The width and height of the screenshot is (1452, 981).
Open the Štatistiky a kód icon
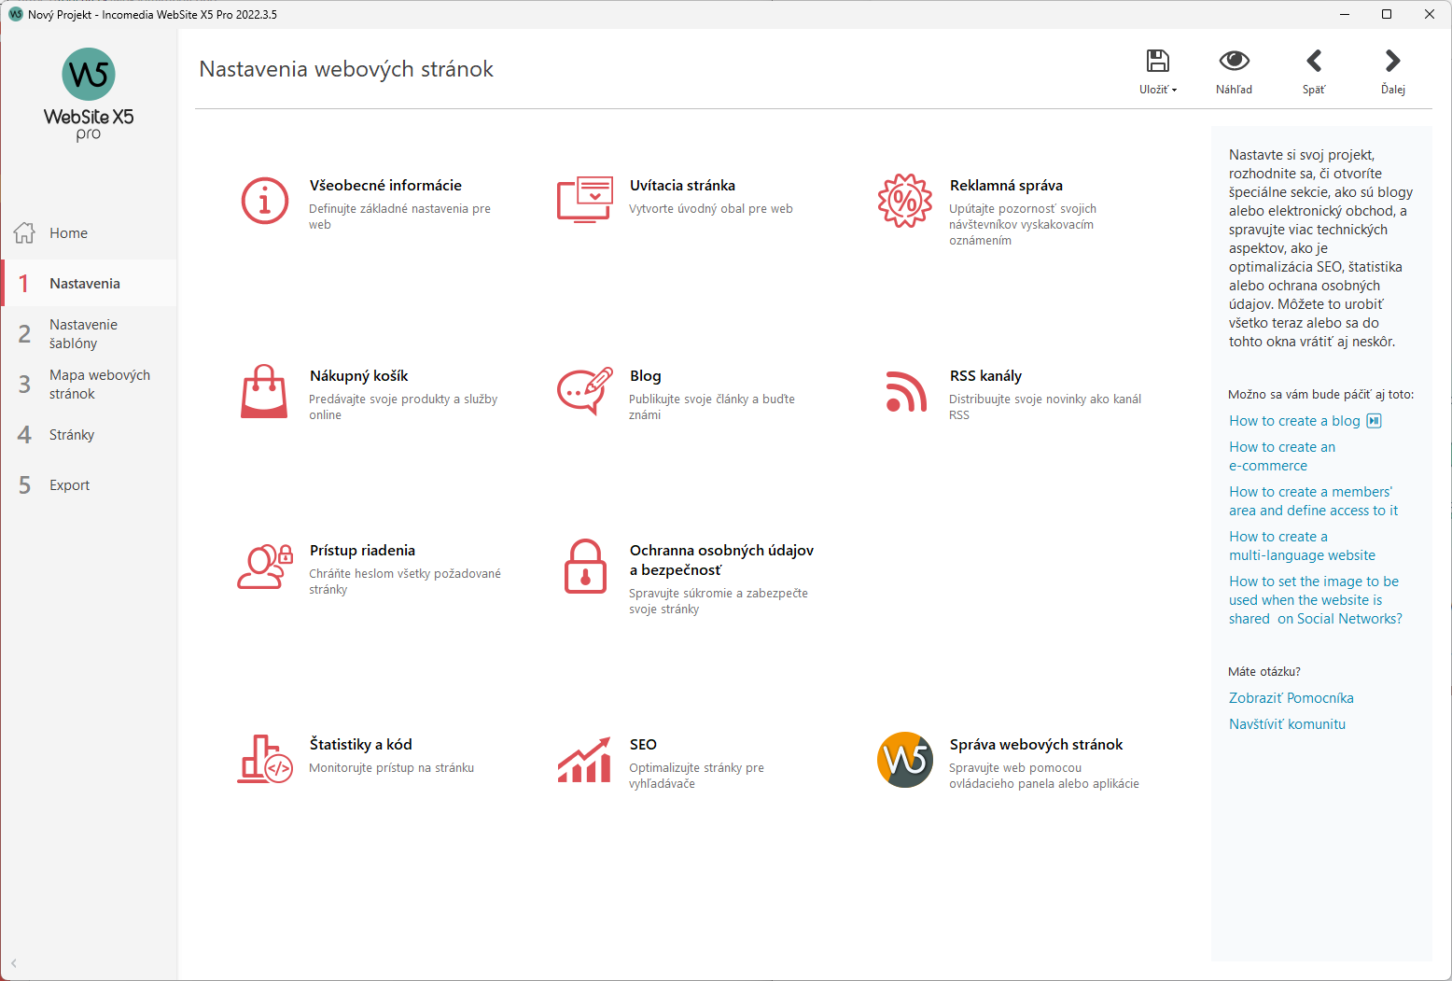(x=265, y=759)
